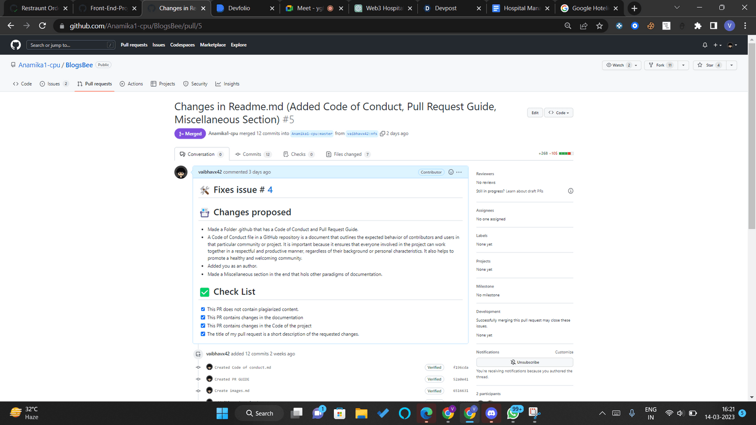Click the Unsubscribe button

click(x=524, y=363)
